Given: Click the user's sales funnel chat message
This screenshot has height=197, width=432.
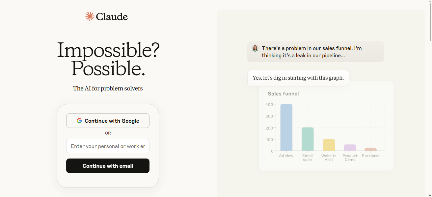Looking at the screenshot, I should pyautogui.click(x=316, y=52).
